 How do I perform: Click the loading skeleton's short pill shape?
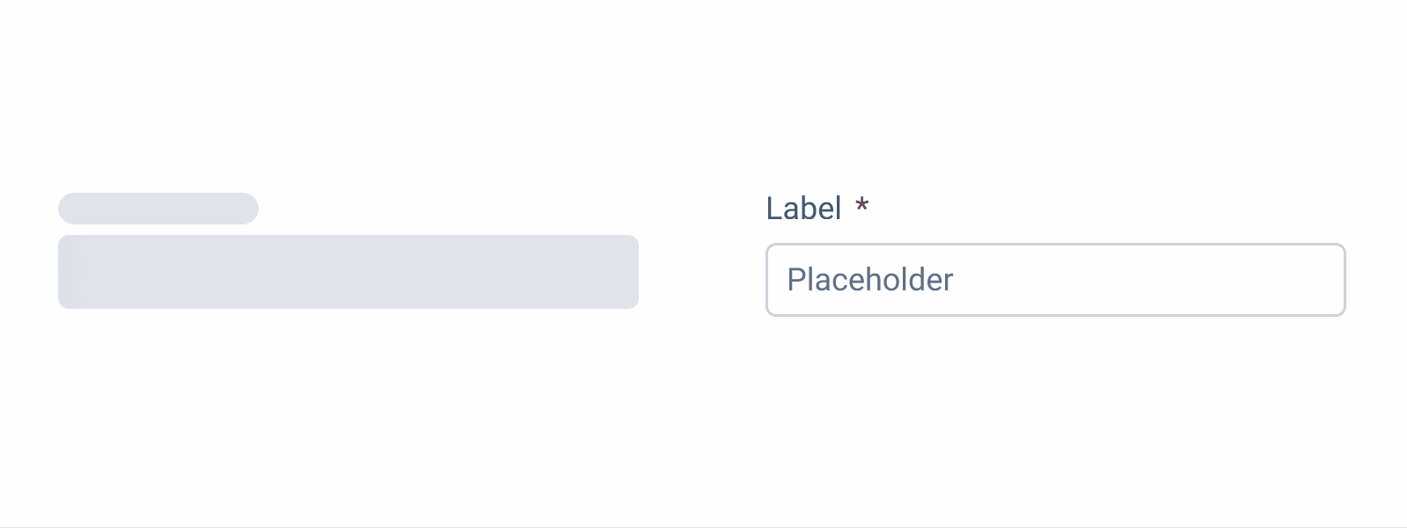(x=158, y=209)
